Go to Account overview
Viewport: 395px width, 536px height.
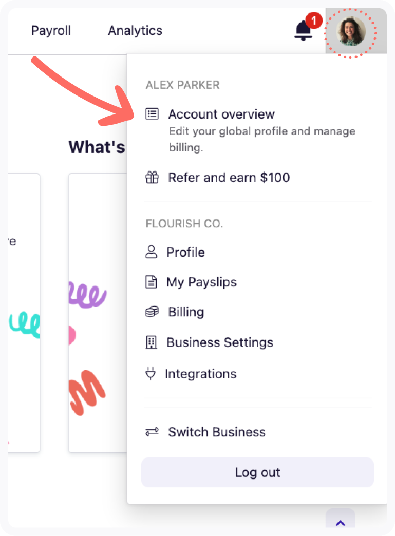pyautogui.click(x=222, y=114)
